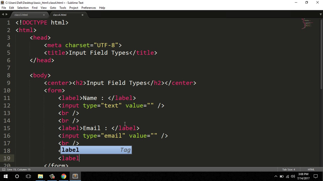Image resolution: width=323 pixels, height=181 pixels.
Task: Change the HTML syntax selector
Action: pyautogui.click(x=311, y=169)
